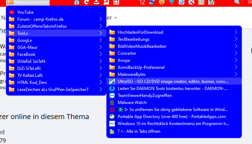This screenshot has height=144, width=252.
Task: Click the blue gear settings toolbar icon
Action: point(182,2)
